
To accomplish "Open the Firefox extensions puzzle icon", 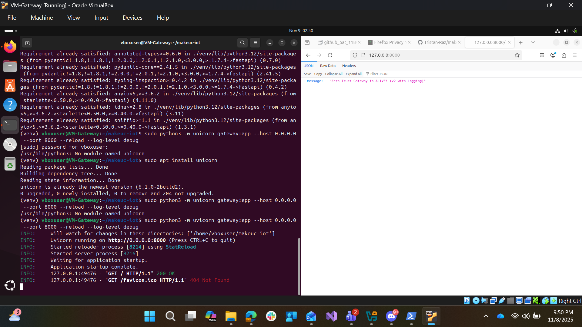I will pos(564,55).
